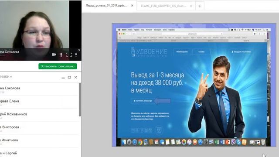Click System Preferences gear in slide dock
Screen dimensions: 279x157
pyautogui.click(x=206, y=142)
